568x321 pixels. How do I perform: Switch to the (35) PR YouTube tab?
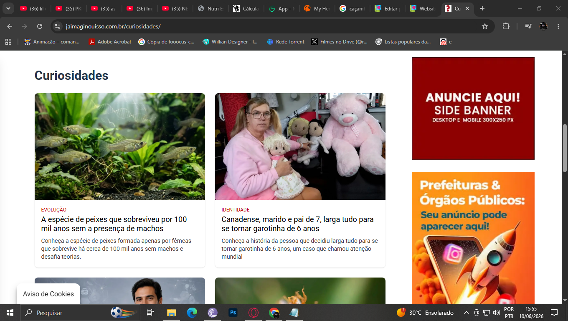tap(69, 8)
